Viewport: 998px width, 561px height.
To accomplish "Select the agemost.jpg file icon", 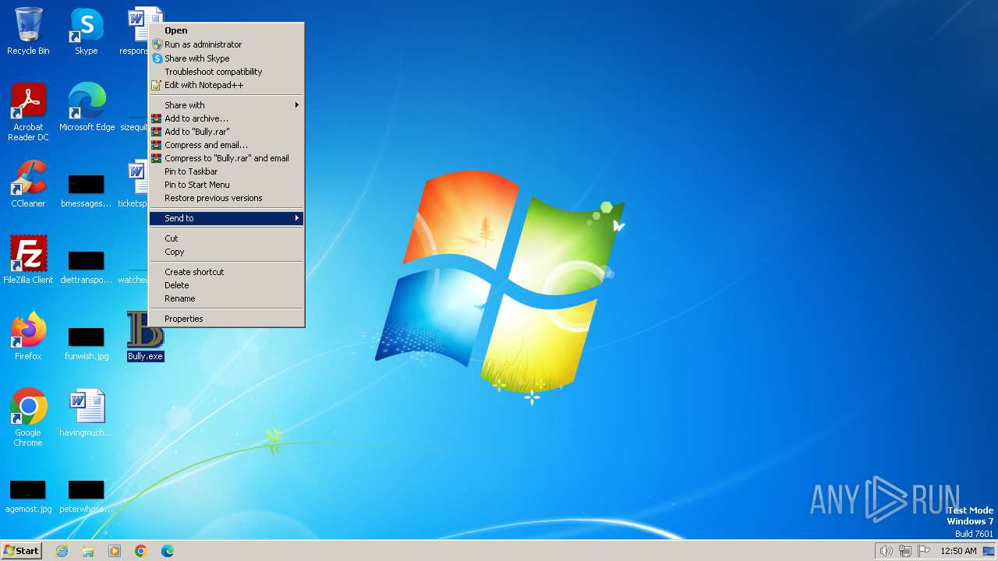I will pos(28,496).
